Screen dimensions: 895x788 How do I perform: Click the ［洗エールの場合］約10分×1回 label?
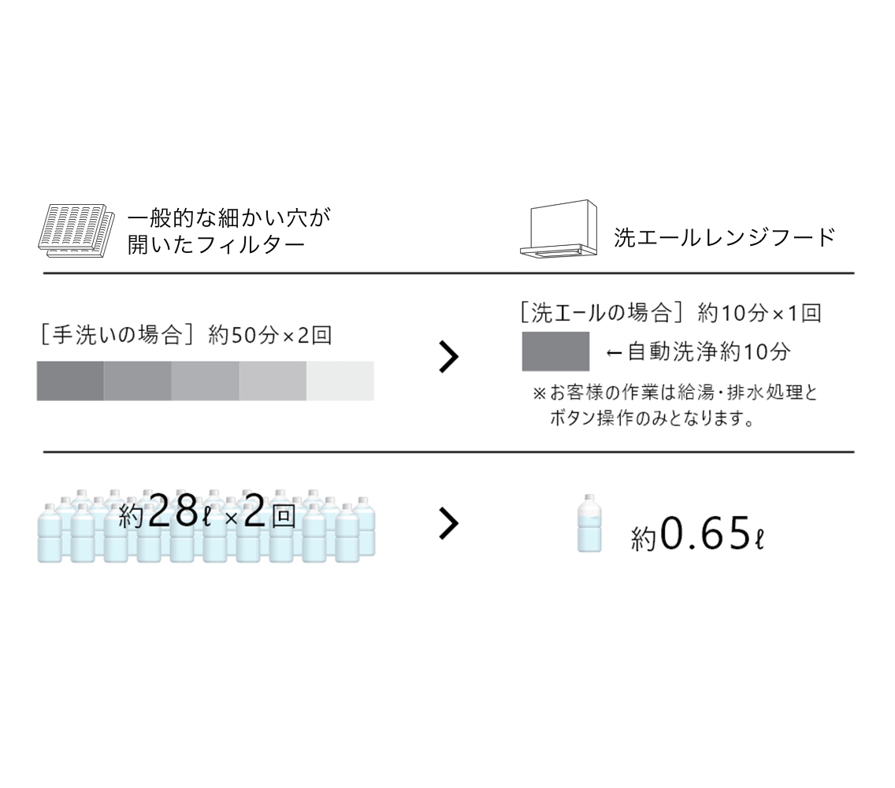tap(670, 313)
